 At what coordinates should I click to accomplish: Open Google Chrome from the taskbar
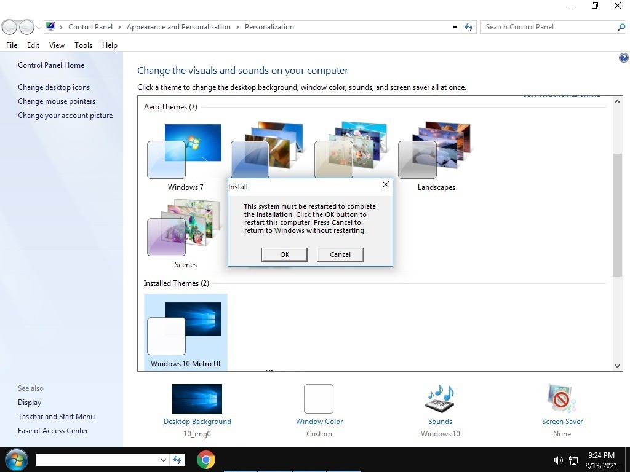click(206, 460)
